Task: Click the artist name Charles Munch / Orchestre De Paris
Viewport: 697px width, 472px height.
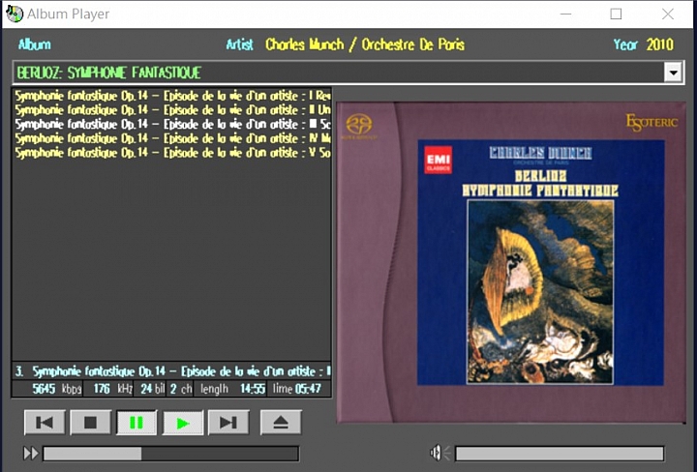Action: coord(365,44)
